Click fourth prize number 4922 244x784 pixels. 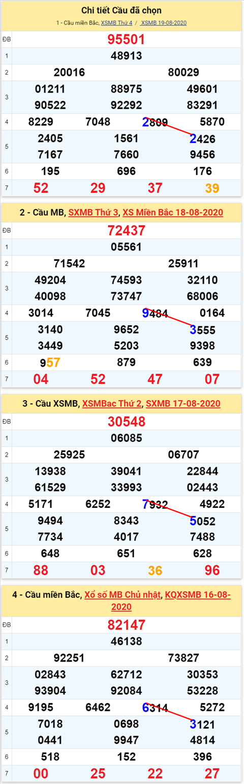[x=212, y=504]
